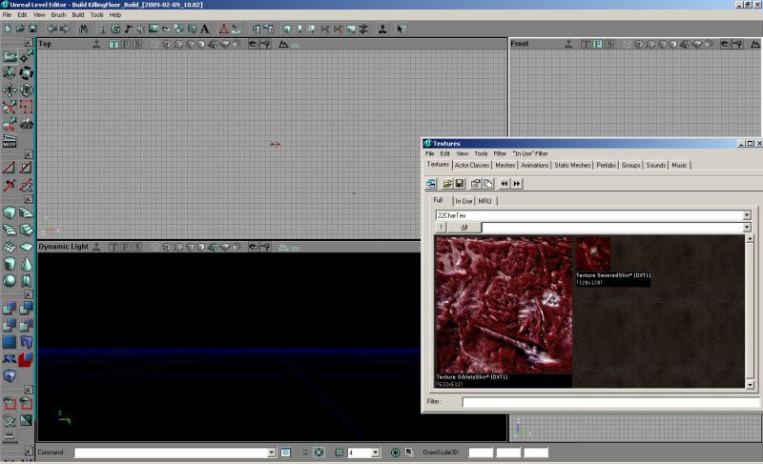
Task: Select the GibletsSkin texture thumbnail
Action: 504,305
